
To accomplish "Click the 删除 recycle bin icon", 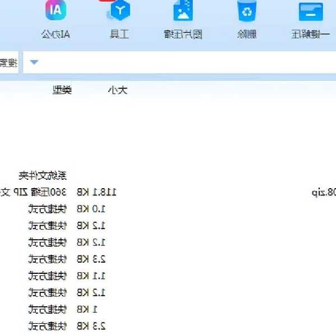I will pos(246,11).
